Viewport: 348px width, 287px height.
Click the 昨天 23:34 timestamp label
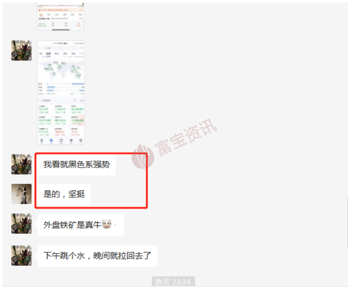pyautogui.click(x=173, y=281)
